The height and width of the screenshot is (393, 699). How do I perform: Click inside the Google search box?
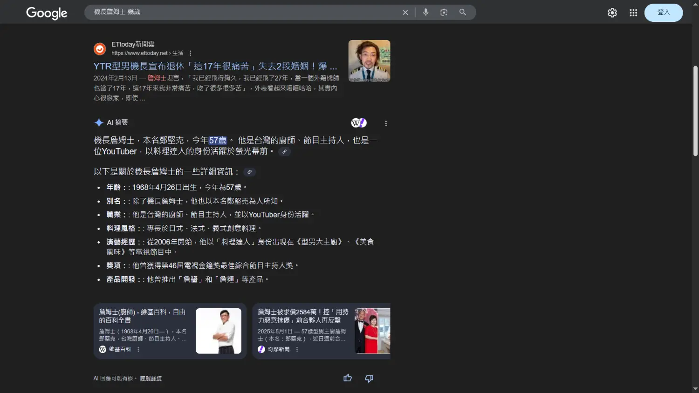tap(242, 12)
